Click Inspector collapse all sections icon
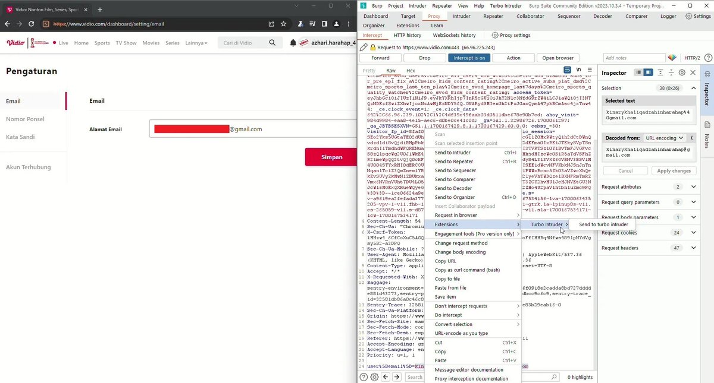This screenshot has width=714, height=383. [x=671, y=72]
